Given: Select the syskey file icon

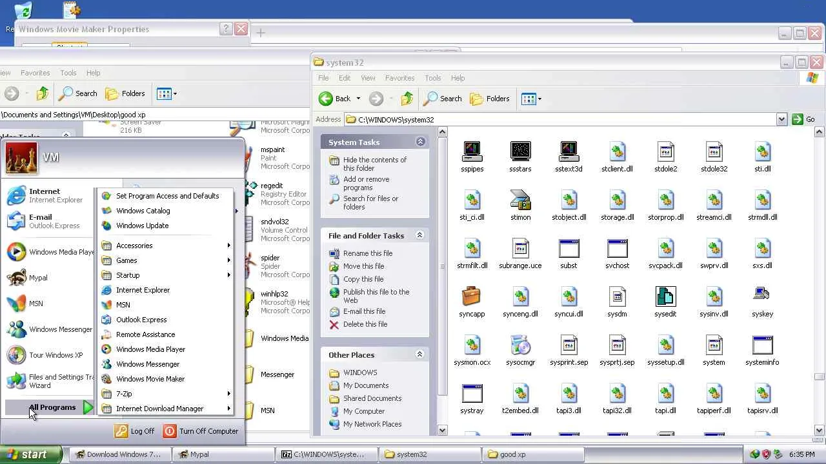Looking at the screenshot, I should point(762,302).
